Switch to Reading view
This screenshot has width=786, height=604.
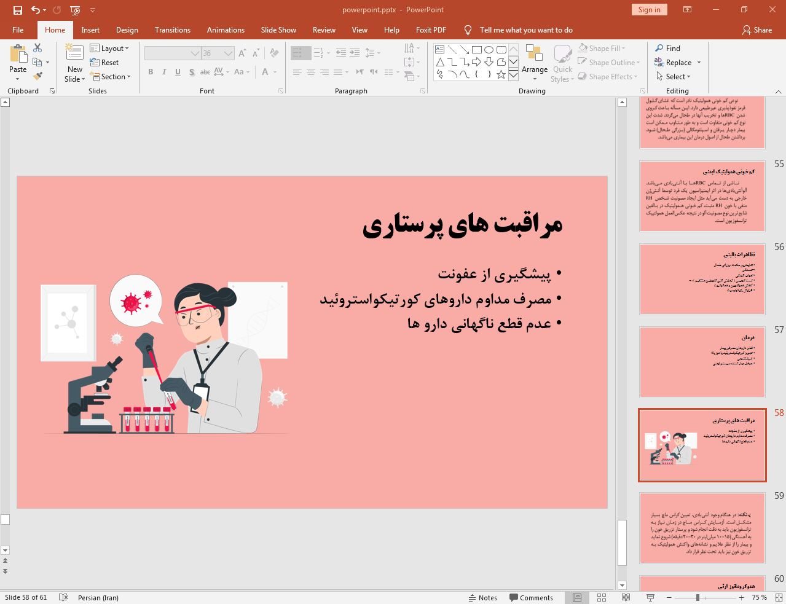pyautogui.click(x=626, y=598)
